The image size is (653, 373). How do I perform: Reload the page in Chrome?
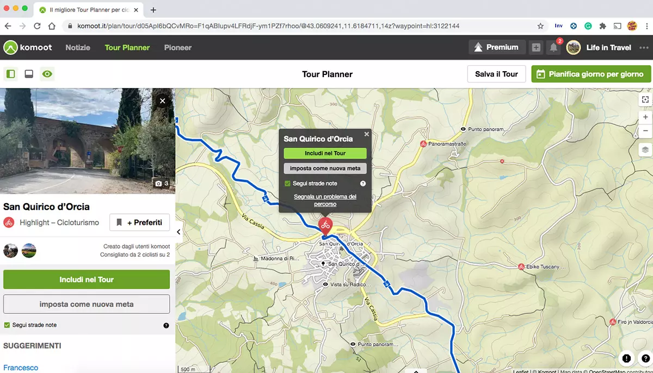click(37, 26)
